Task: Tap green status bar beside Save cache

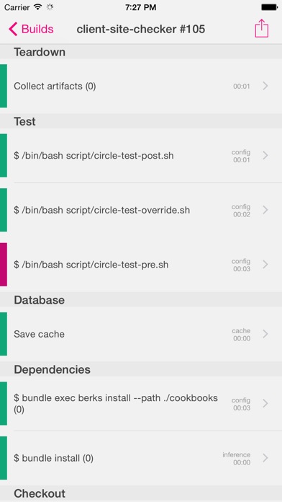Action: tap(4, 334)
